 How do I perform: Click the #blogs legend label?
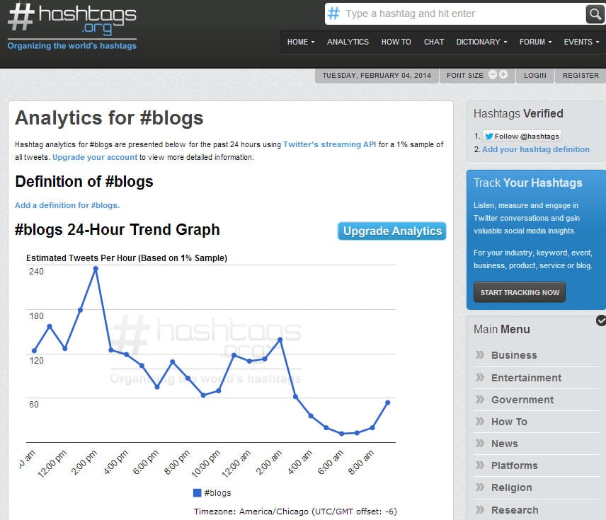tap(217, 492)
